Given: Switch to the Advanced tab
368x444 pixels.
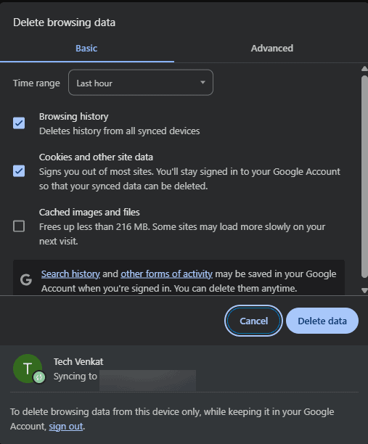Looking at the screenshot, I should 272,48.
